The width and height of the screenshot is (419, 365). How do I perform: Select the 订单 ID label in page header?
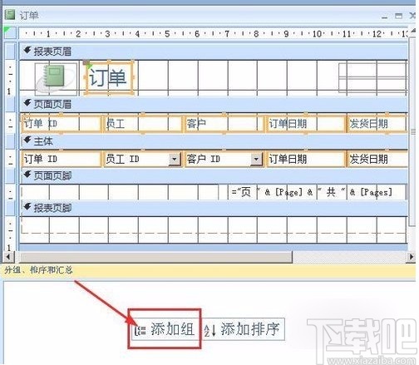[x=61, y=123]
